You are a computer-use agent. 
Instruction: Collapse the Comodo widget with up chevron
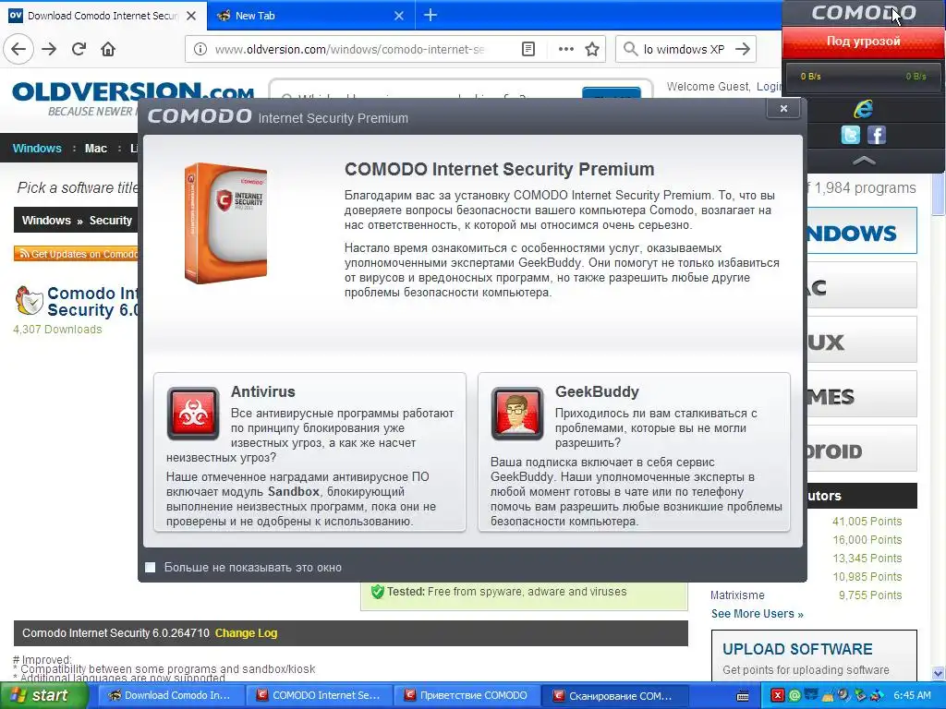coord(864,161)
